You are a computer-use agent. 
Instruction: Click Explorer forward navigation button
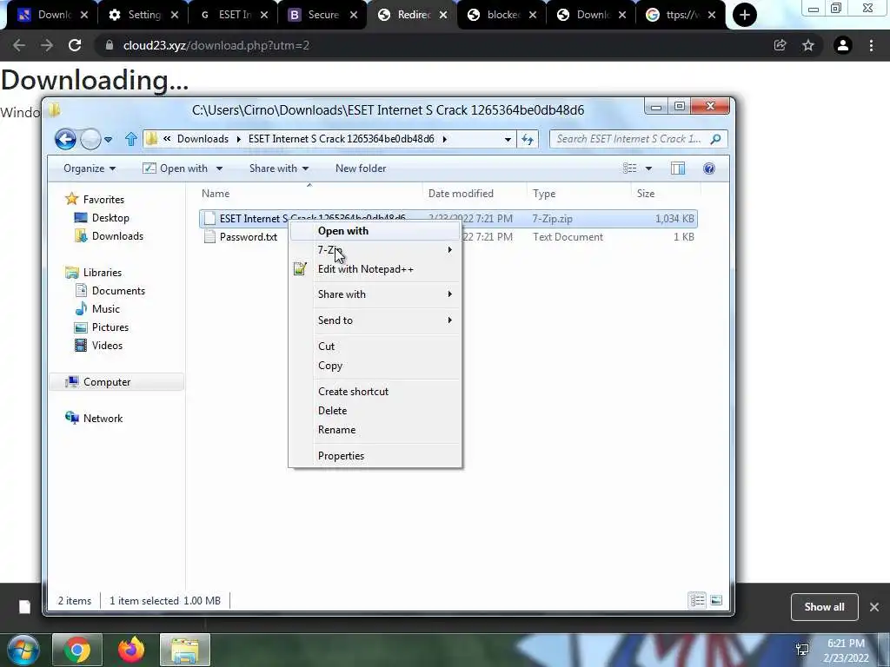pyautogui.click(x=90, y=139)
